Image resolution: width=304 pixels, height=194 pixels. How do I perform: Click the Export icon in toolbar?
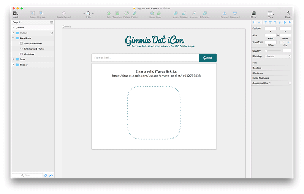[288, 14]
